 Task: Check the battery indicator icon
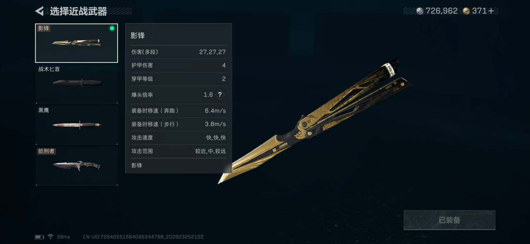[39, 237]
